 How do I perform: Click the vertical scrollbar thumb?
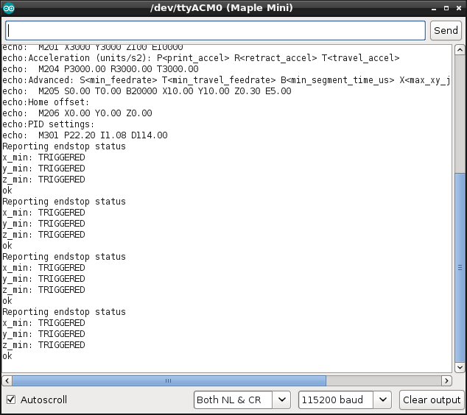(460, 265)
